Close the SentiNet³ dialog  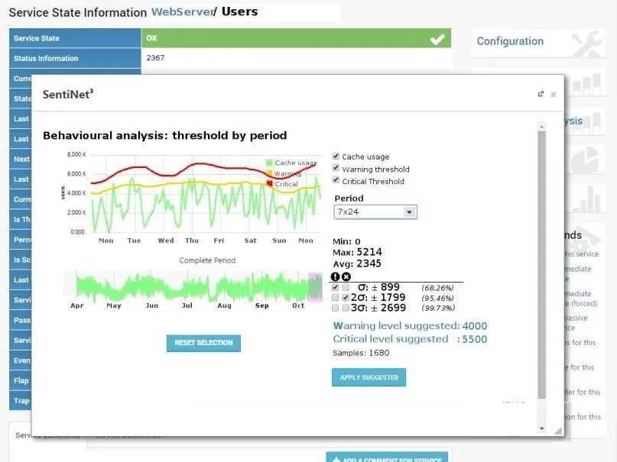point(554,94)
